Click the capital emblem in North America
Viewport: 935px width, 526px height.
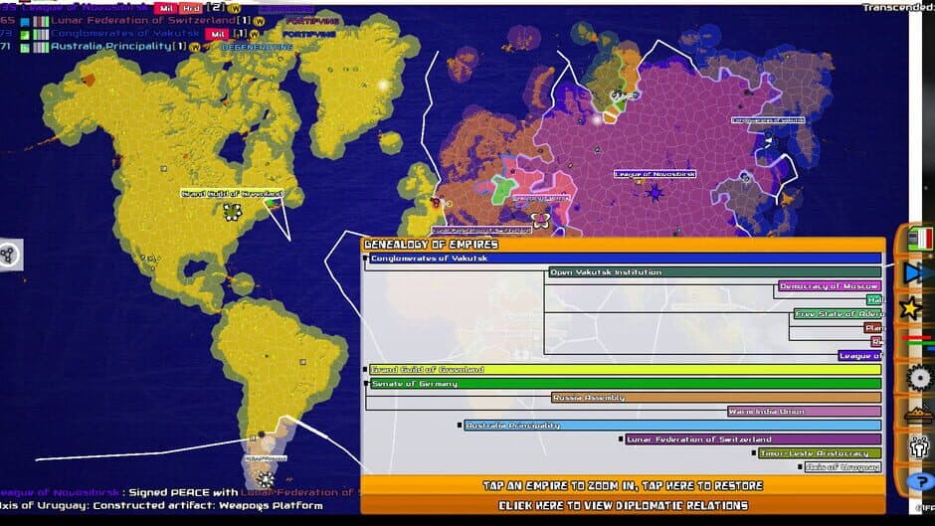click(232, 212)
